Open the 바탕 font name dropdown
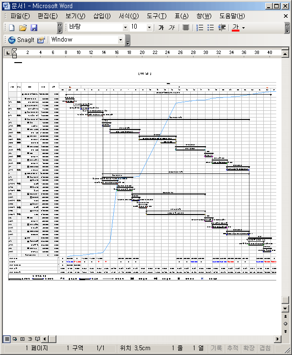Viewport: 292px width, 355px height. (125, 28)
